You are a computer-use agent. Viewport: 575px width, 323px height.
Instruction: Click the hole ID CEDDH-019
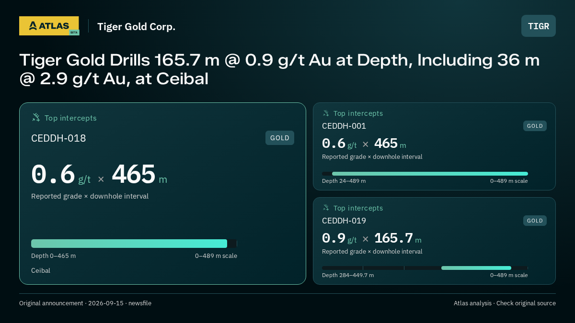[x=344, y=221]
